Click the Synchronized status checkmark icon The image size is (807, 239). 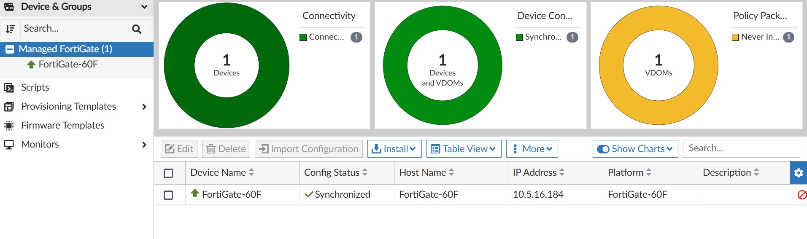(309, 194)
